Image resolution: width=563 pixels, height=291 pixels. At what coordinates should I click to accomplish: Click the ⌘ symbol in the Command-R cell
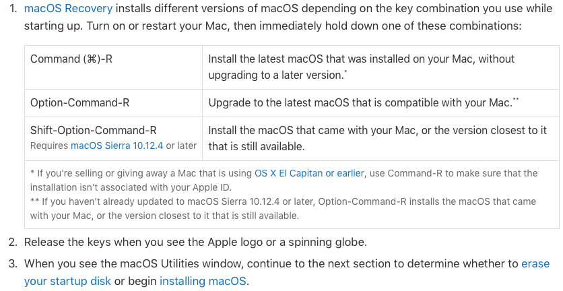91,59
